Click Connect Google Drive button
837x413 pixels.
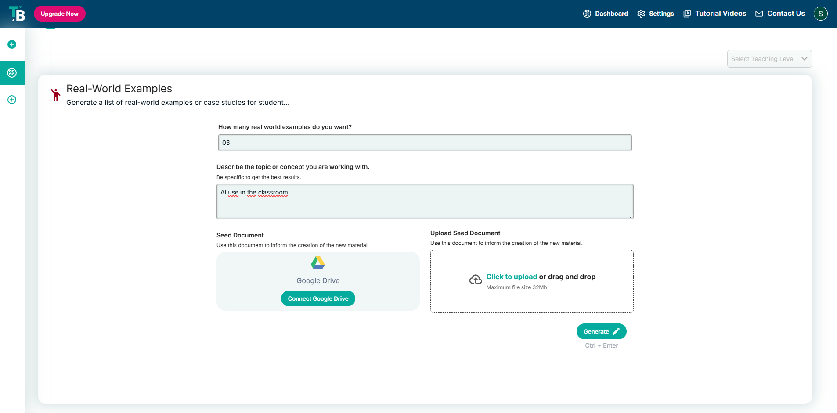coord(318,298)
